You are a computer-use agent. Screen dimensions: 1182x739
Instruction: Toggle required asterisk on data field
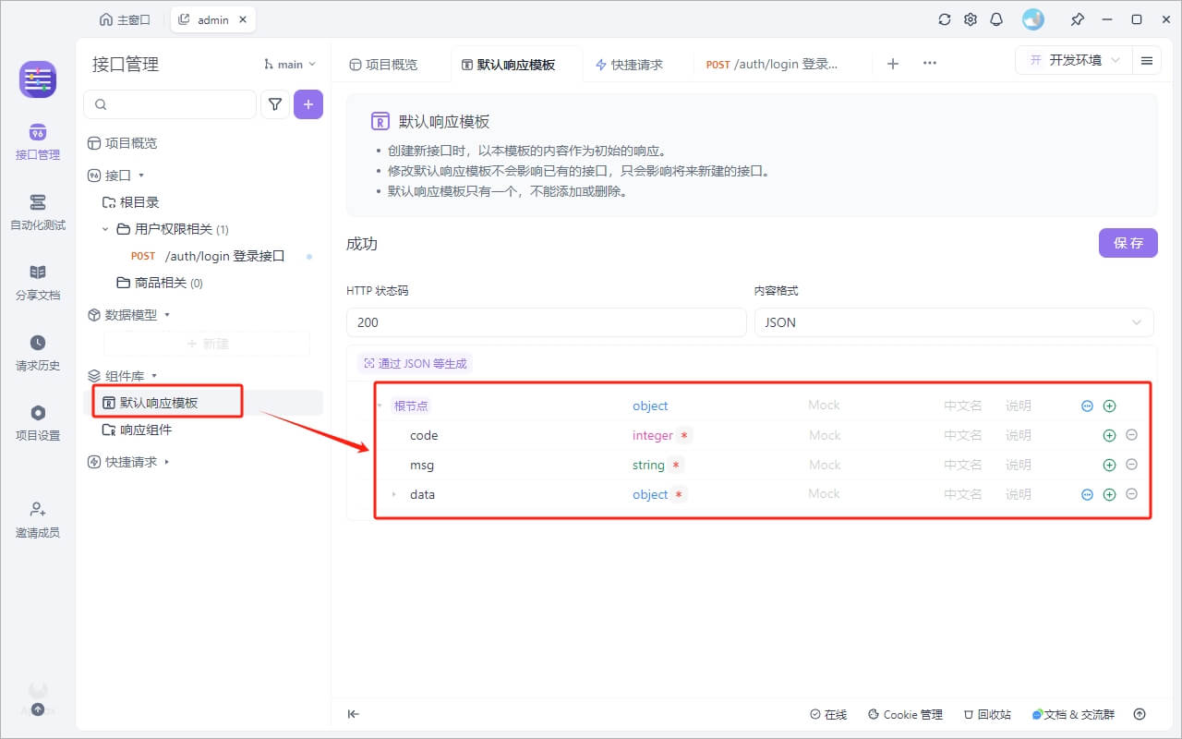pyautogui.click(x=679, y=494)
